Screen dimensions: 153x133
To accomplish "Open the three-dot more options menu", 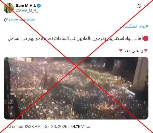I will click(146, 6).
